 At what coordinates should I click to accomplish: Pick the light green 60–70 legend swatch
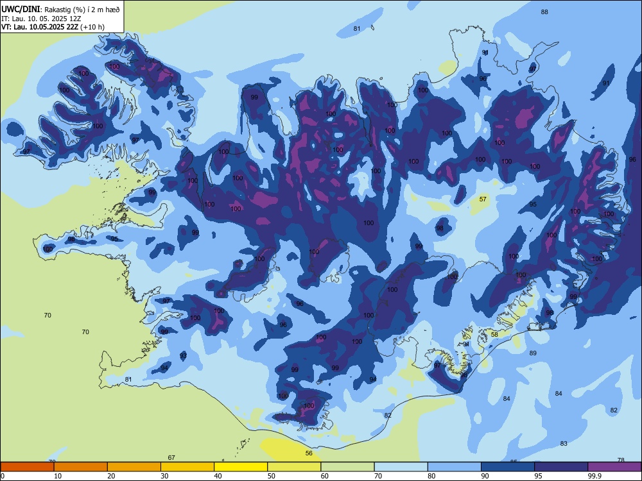coord(347,467)
